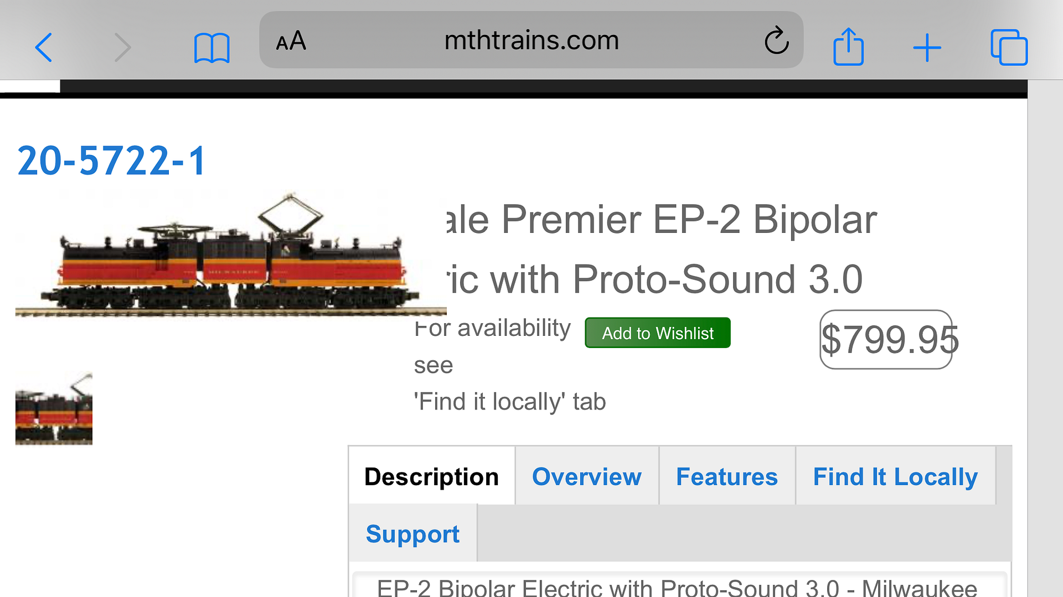Open a new tab with plus icon
The image size is (1063, 597).
point(927,48)
